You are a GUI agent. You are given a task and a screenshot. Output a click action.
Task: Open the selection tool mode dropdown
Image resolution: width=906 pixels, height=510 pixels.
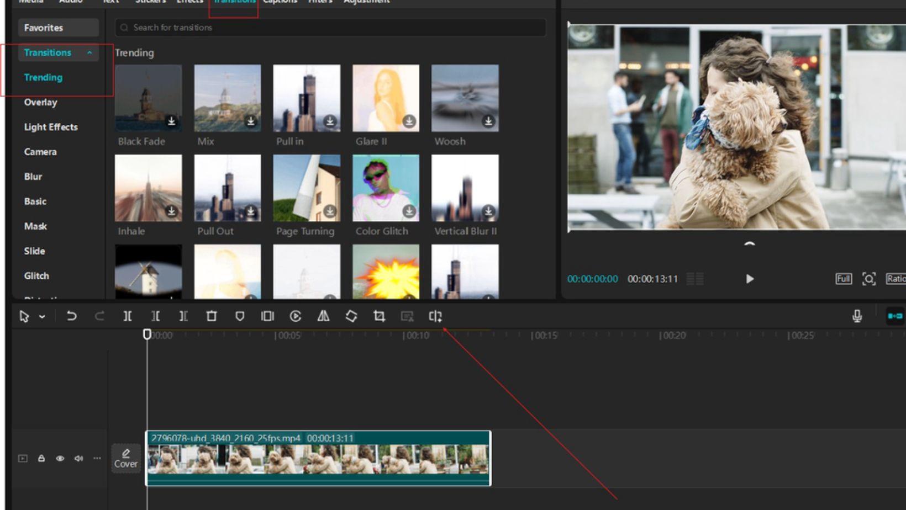click(42, 317)
